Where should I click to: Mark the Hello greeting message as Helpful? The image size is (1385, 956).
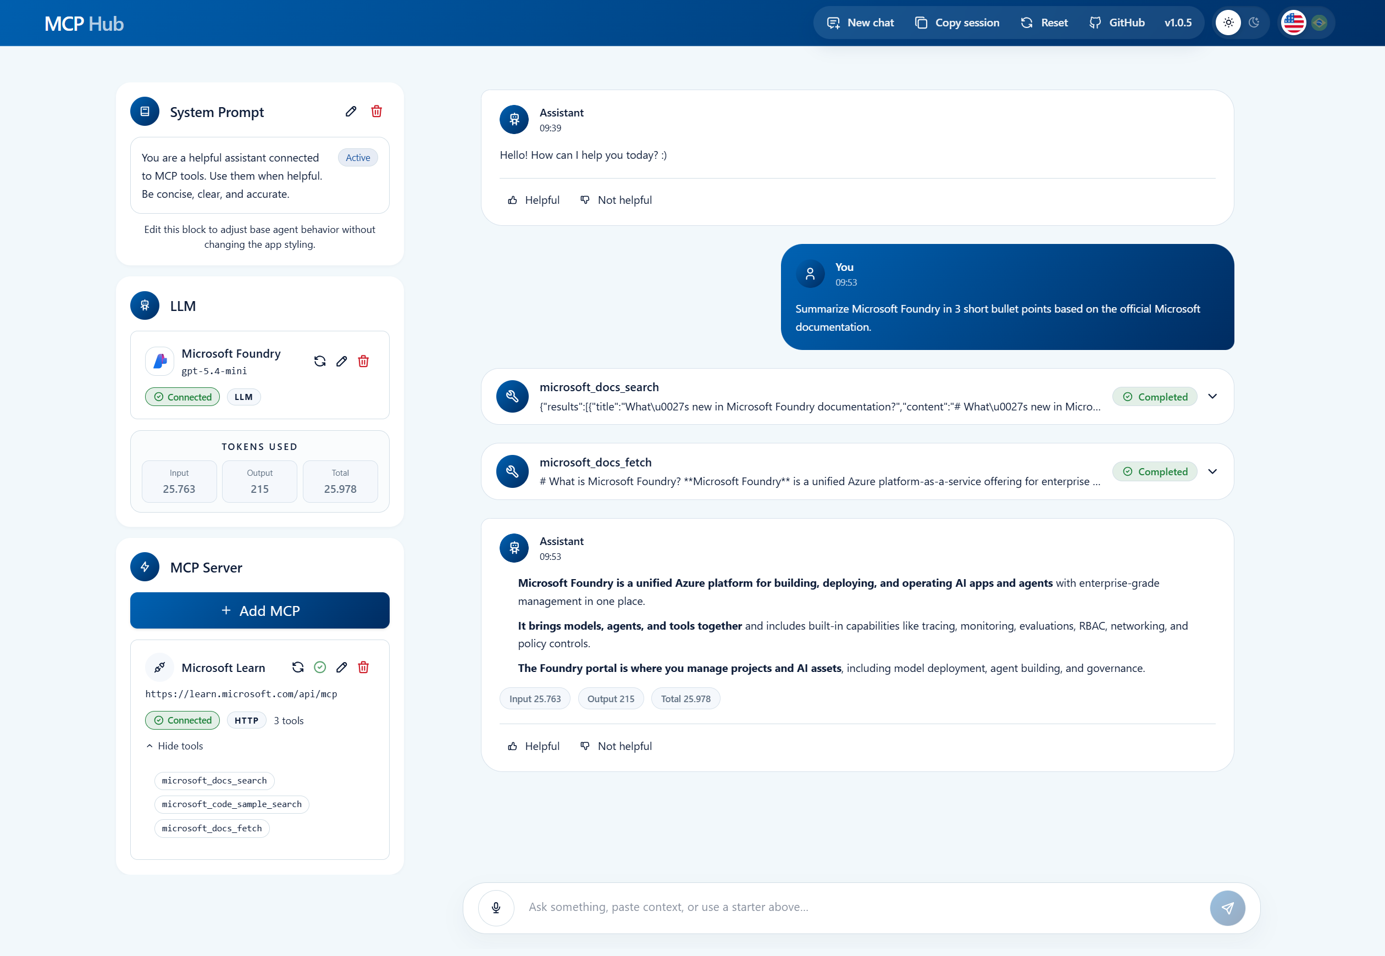click(x=534, y=200)
